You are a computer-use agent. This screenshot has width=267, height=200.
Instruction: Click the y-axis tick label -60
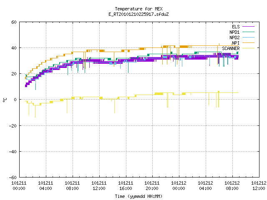point(13,177)
